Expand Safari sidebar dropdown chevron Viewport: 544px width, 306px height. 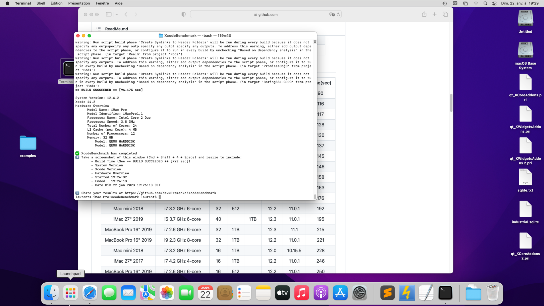click(x=116, y=14)
